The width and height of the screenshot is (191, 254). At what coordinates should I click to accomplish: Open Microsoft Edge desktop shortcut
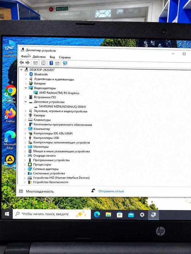pyautogui.click(x=10, y=140)
